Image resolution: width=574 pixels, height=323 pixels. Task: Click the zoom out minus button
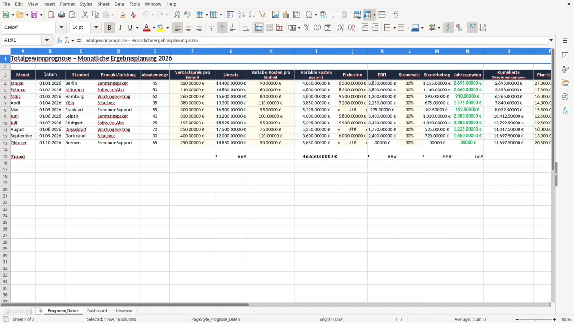[517, 319]
